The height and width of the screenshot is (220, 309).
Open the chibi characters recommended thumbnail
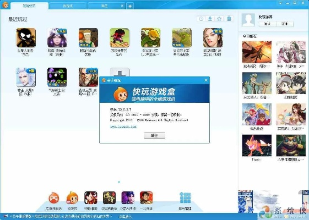coord(291,83)
